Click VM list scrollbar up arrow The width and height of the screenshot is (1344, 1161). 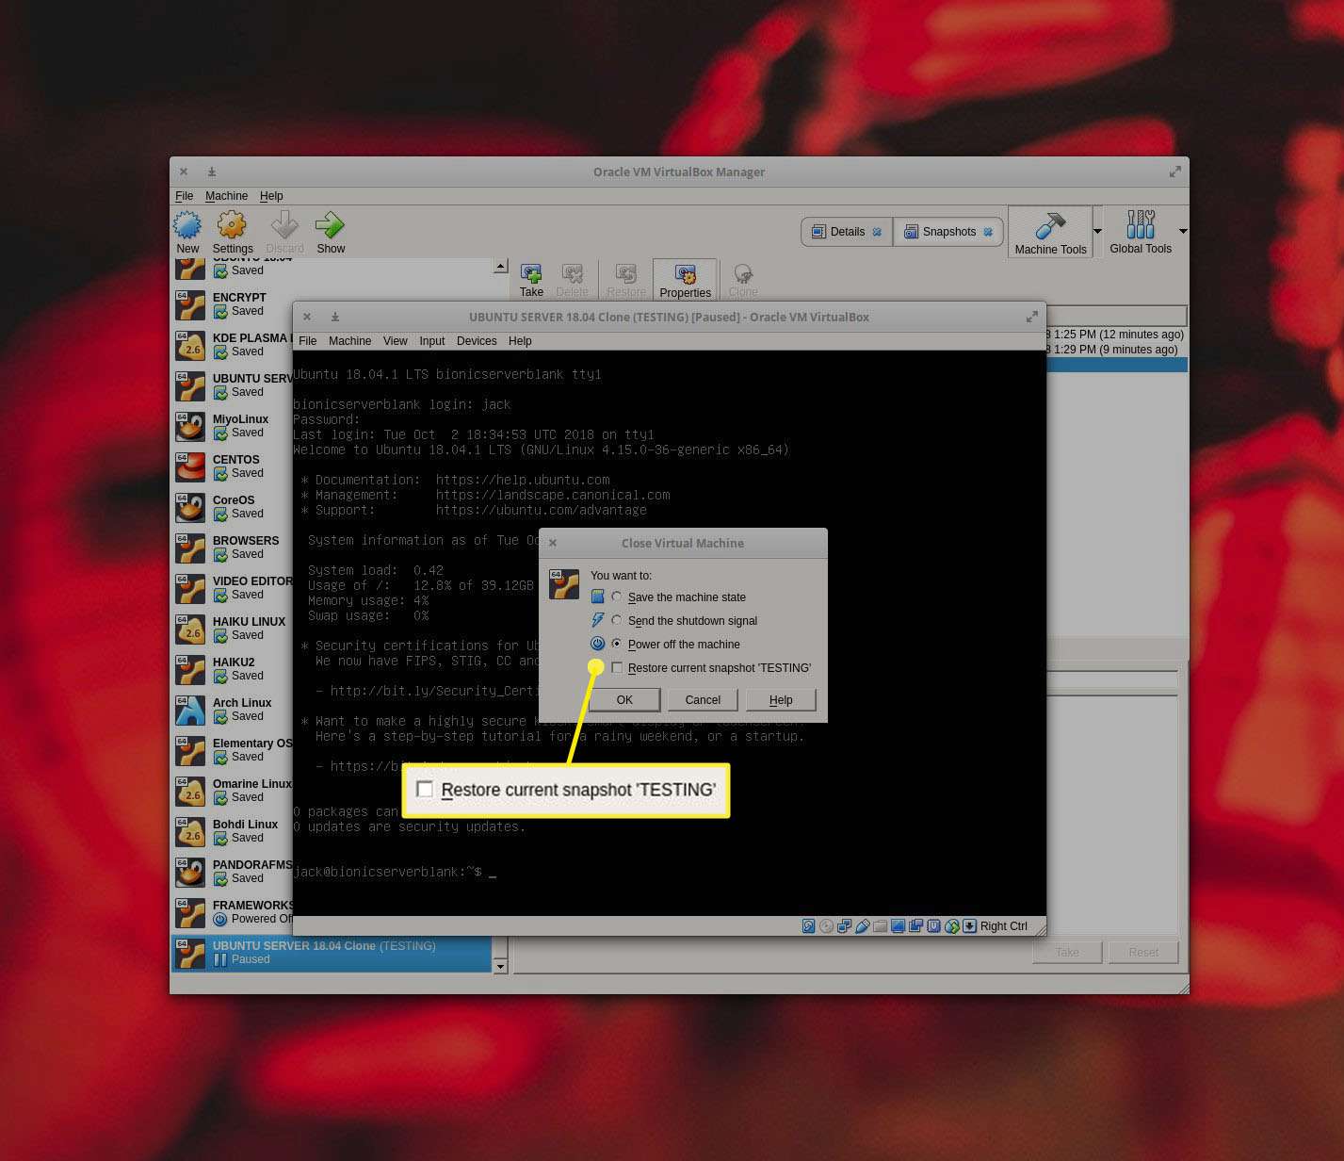coord(500,267)
